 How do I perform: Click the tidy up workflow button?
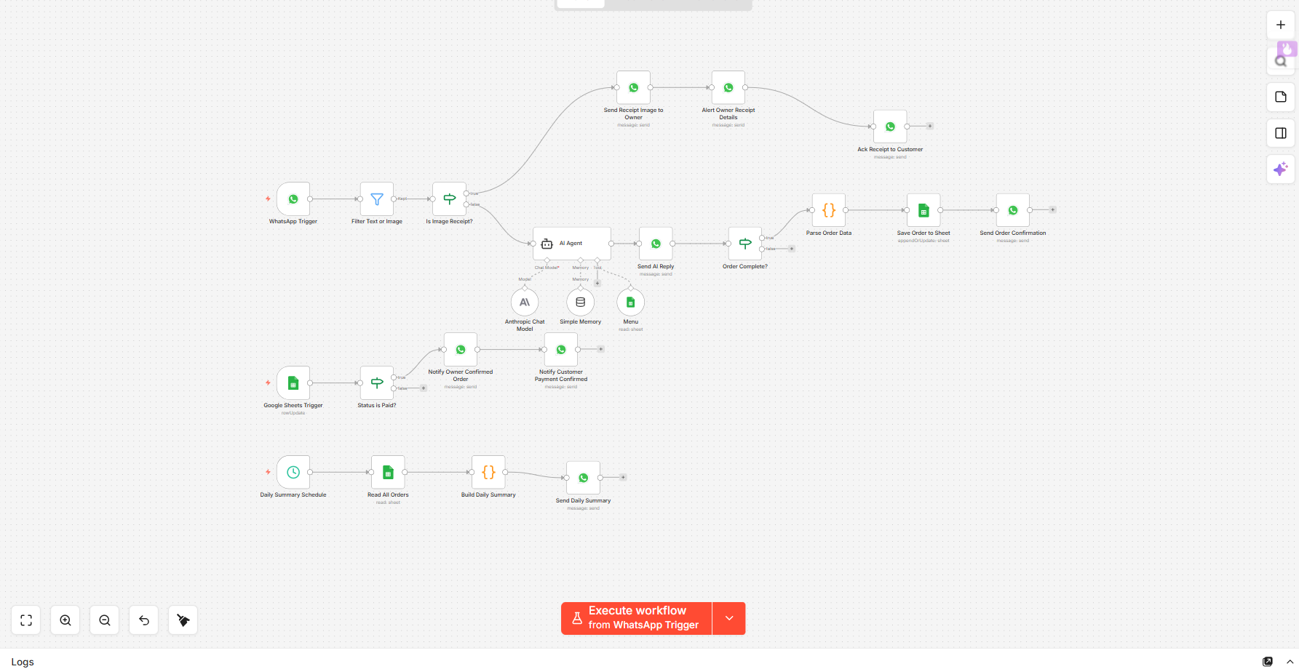183,620
